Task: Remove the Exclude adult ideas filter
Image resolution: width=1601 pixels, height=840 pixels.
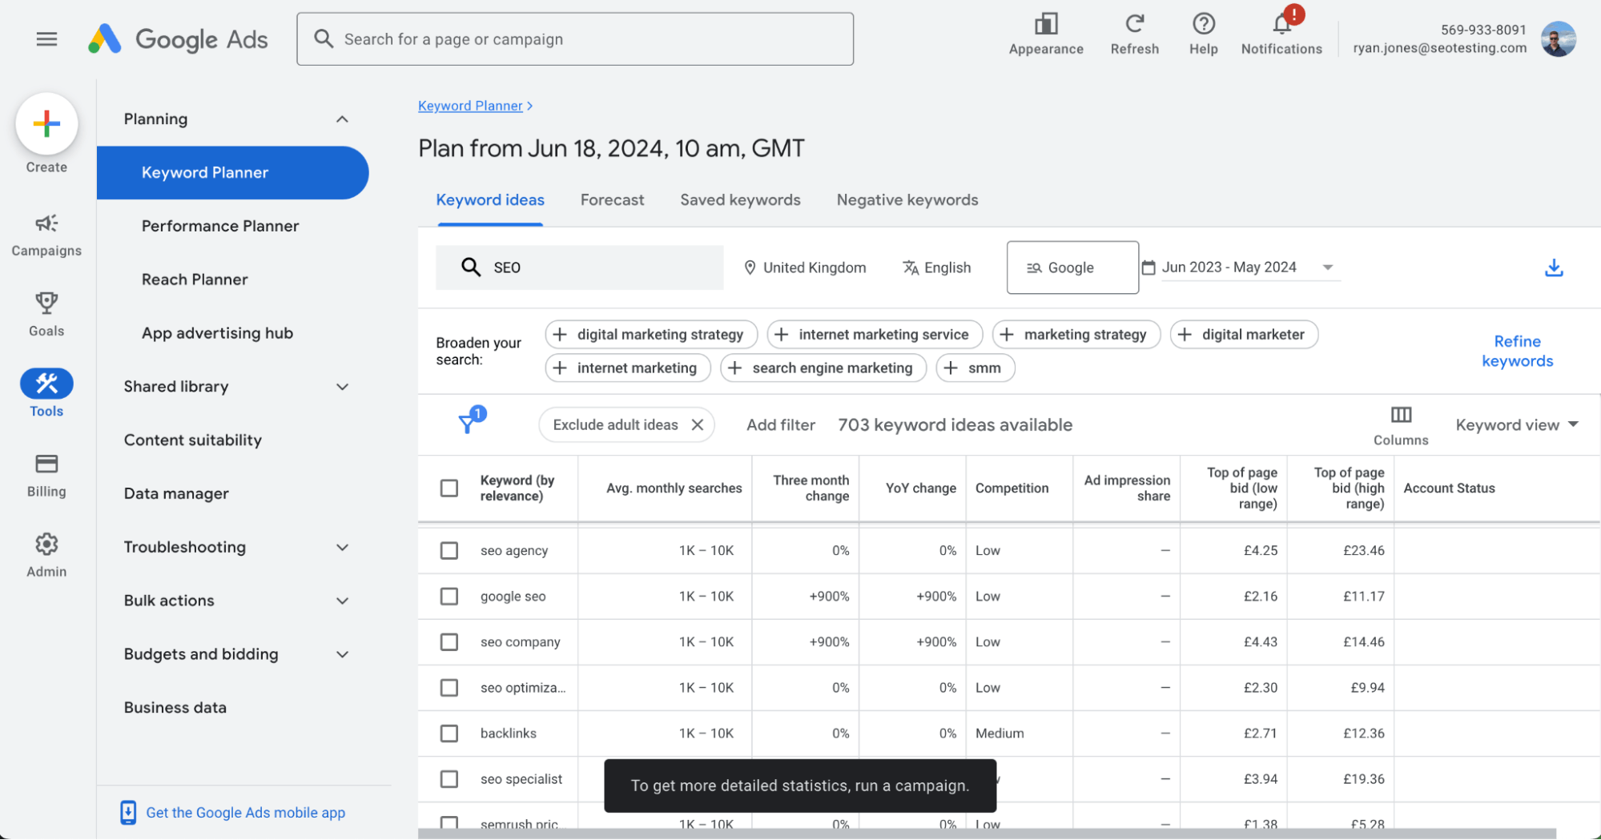Action: (698, 425)
